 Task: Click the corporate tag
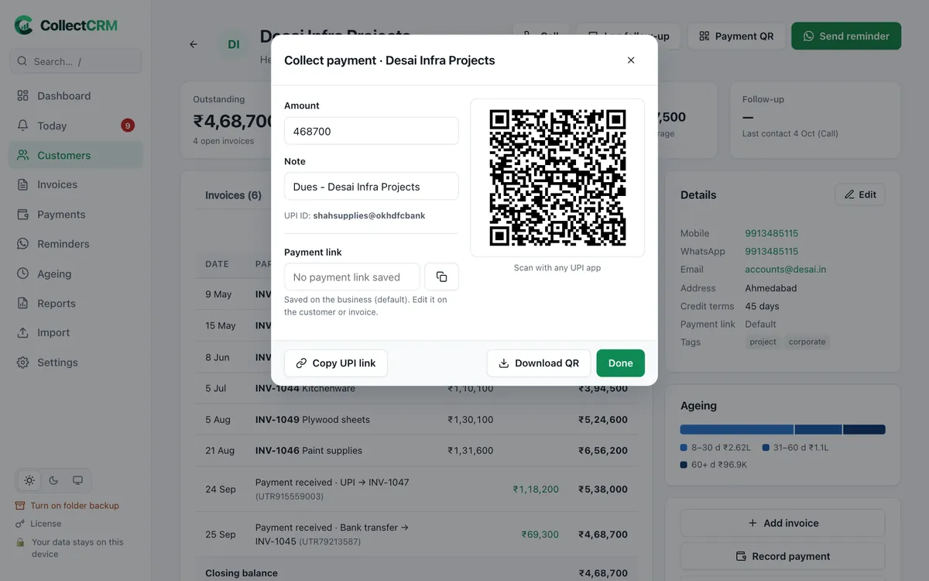click(807, 342)
